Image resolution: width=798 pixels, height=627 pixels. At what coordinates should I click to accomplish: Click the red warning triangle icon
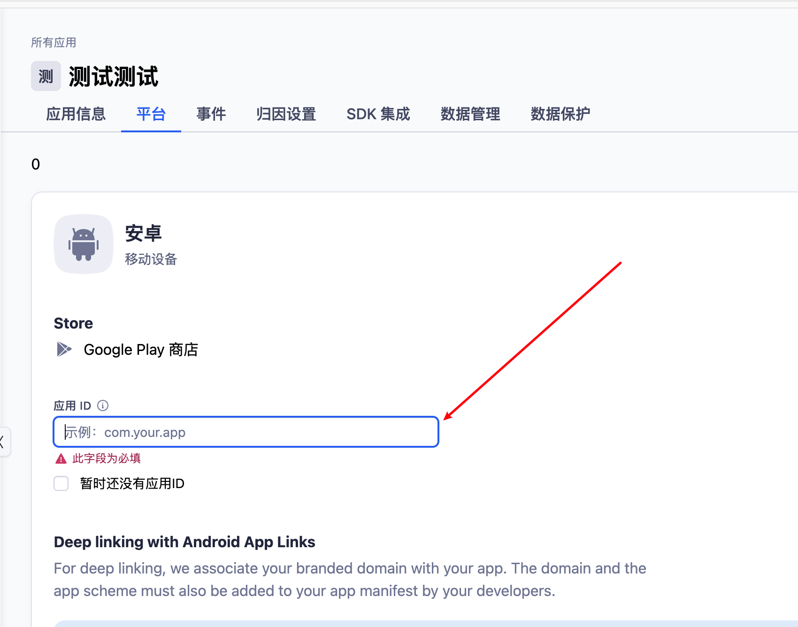pos(61,459)
